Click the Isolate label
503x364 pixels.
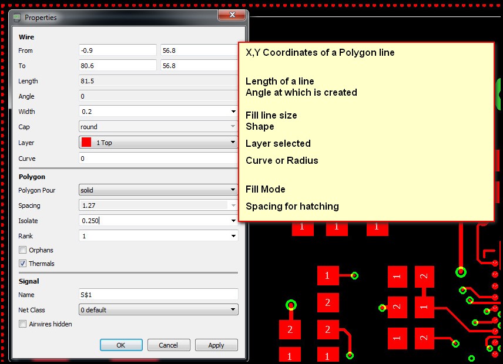[28, 221]
